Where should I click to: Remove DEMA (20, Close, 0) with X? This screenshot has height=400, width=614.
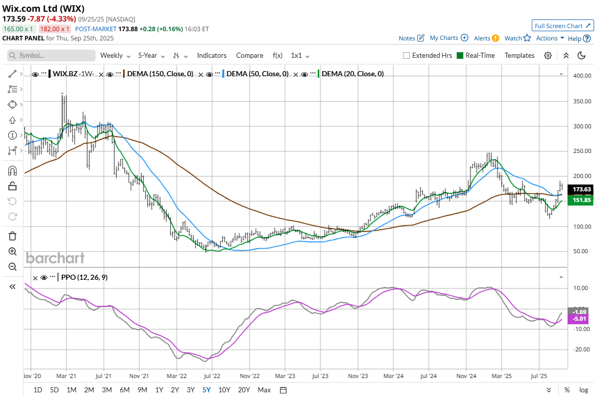click(x=296, y=74)
